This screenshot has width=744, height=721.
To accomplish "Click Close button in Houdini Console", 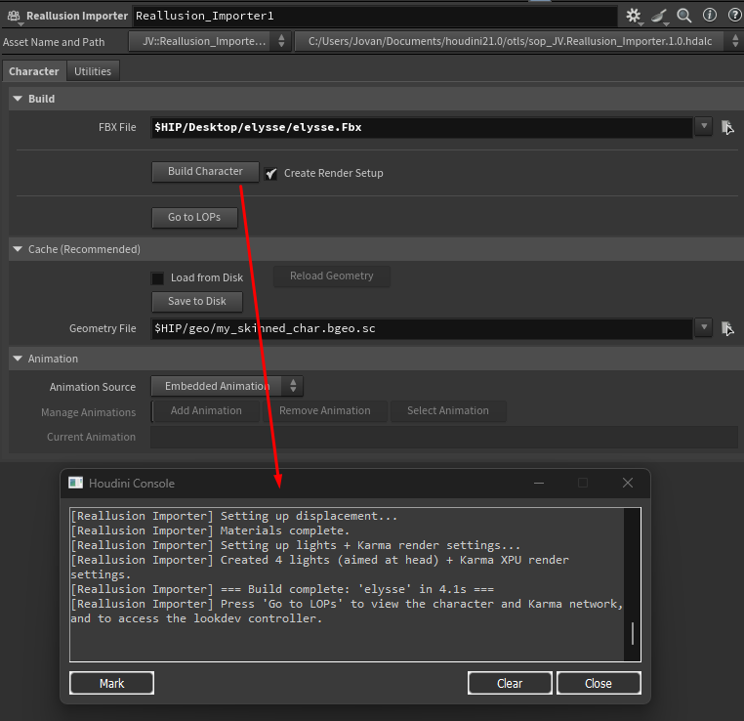I will (x=599, y=684).
